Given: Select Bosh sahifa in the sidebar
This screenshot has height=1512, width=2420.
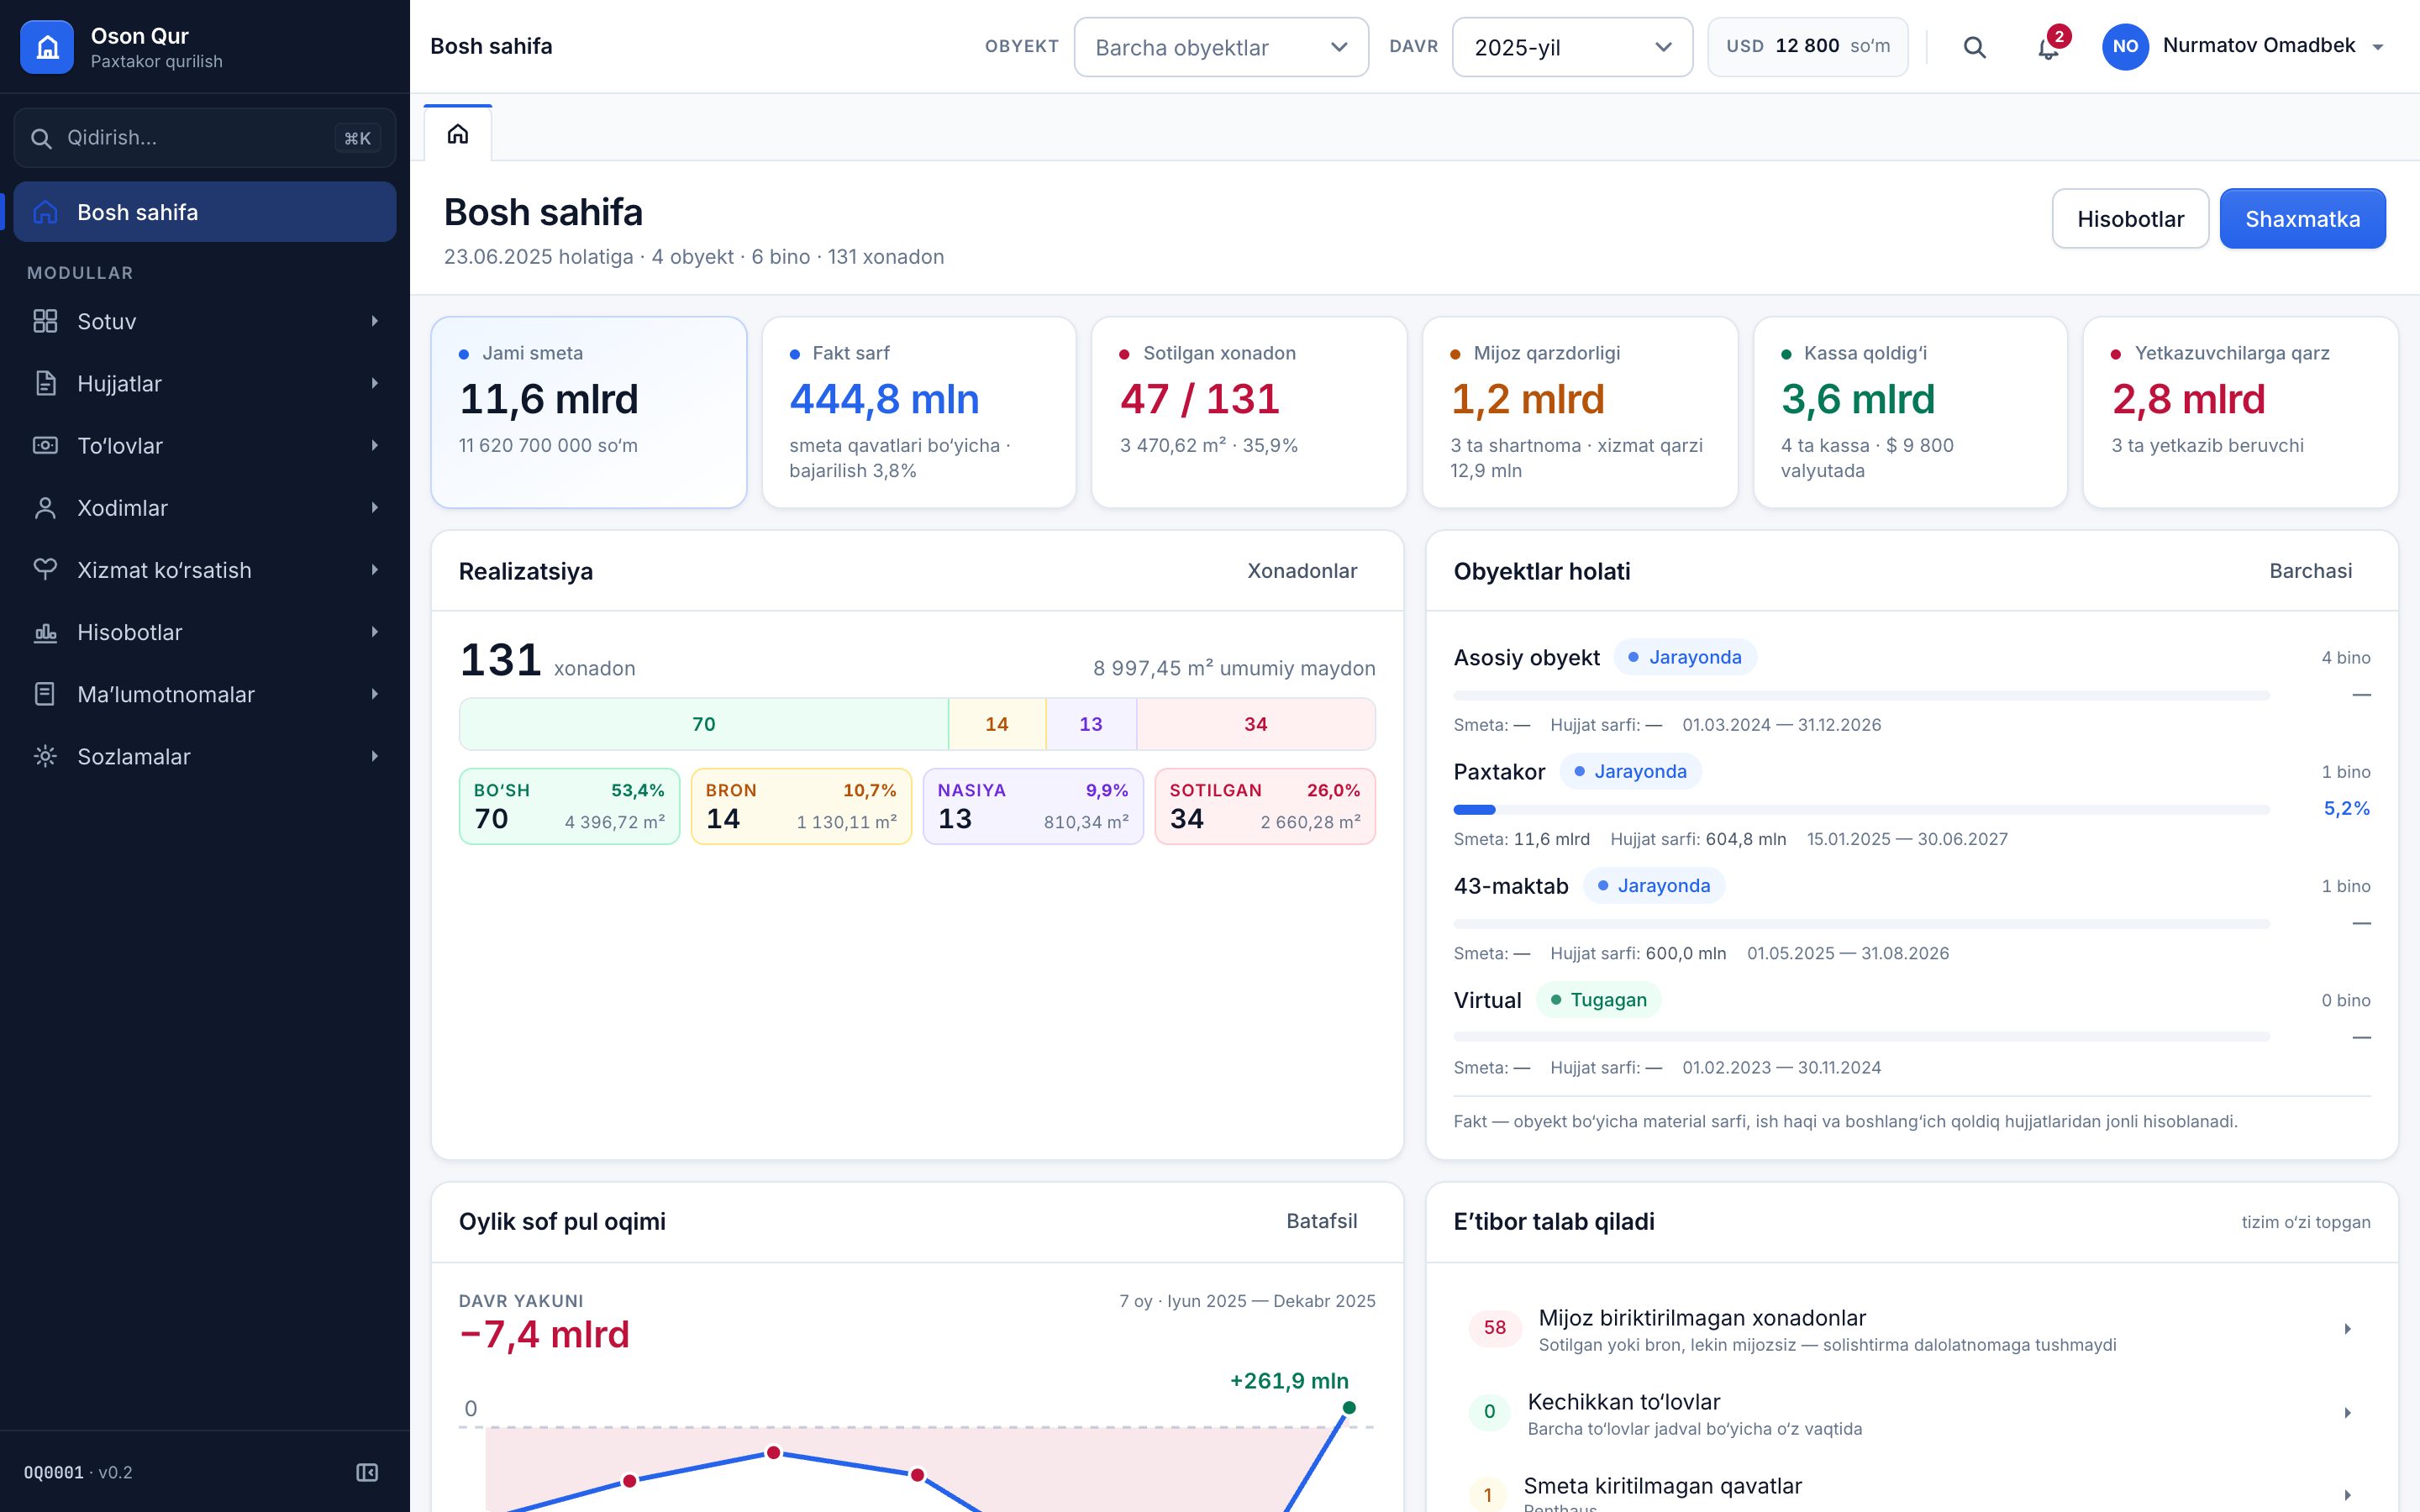Looking at the screenshot, I should point(205,212).
